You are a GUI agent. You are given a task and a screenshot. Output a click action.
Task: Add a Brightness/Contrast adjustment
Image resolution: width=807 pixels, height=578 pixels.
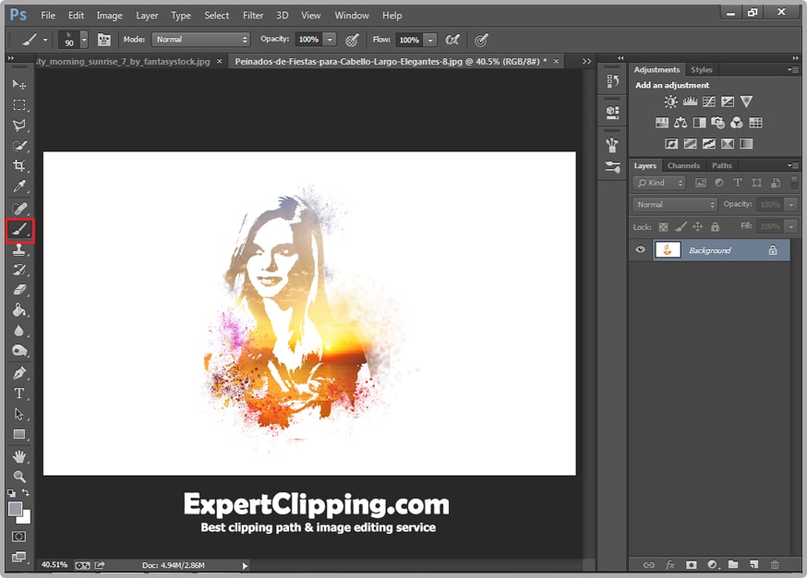click(x=670, y=102)
